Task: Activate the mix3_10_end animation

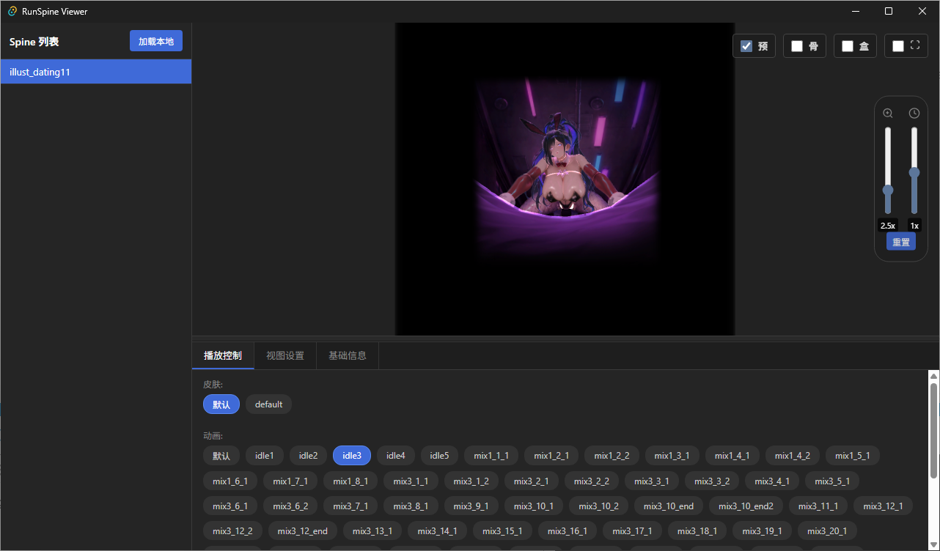Action: coord(669,506)
